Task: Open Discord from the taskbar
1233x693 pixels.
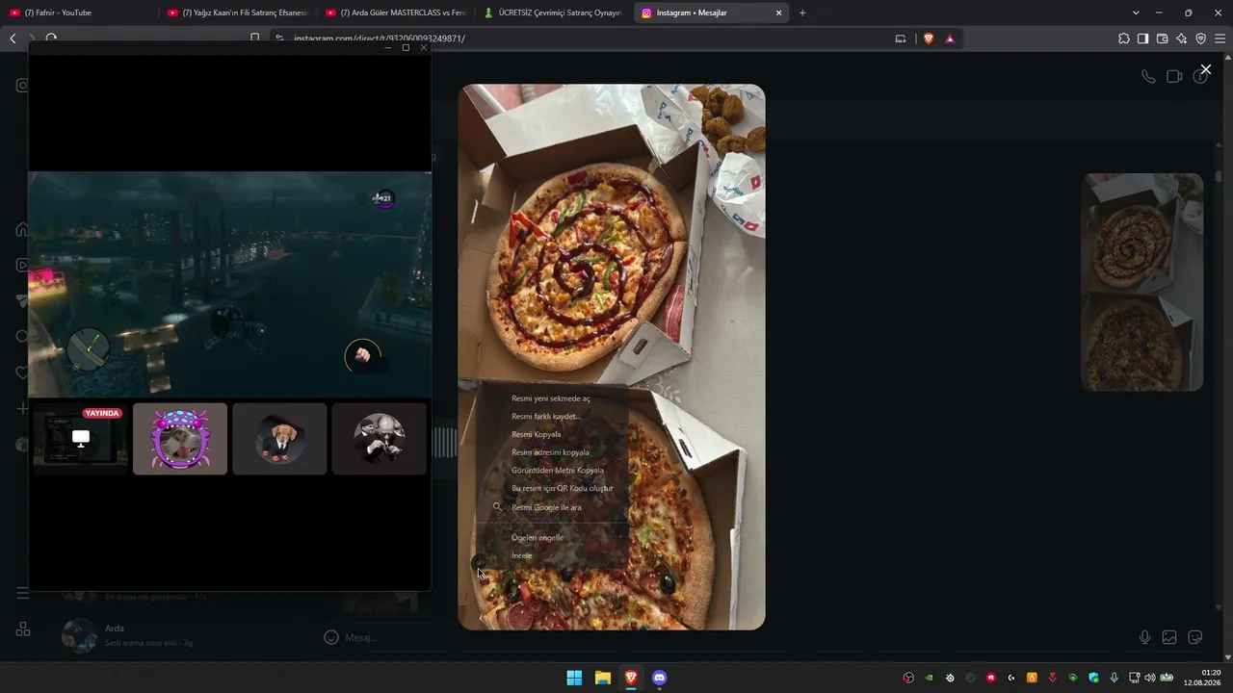Action: point(660,678)
